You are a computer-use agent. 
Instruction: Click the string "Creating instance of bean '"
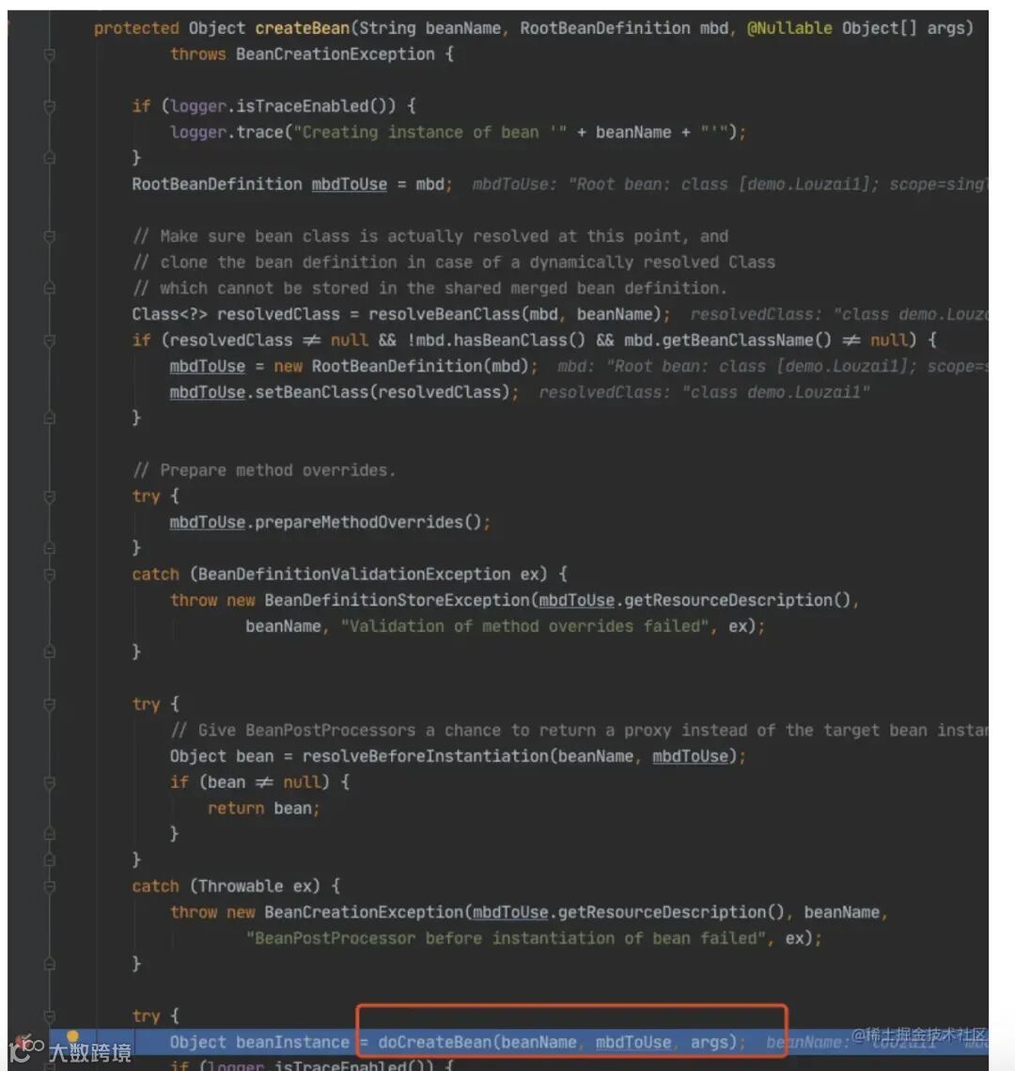click(x=430, y=132)
